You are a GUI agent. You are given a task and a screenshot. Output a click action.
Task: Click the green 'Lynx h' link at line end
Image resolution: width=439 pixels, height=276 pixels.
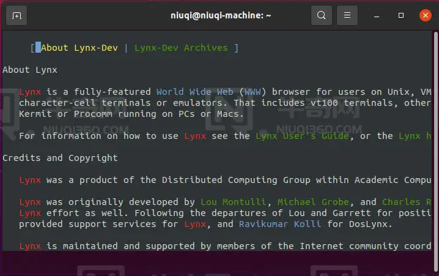(415, 136)
